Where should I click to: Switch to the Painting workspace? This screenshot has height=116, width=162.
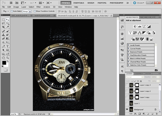[102, 3]
